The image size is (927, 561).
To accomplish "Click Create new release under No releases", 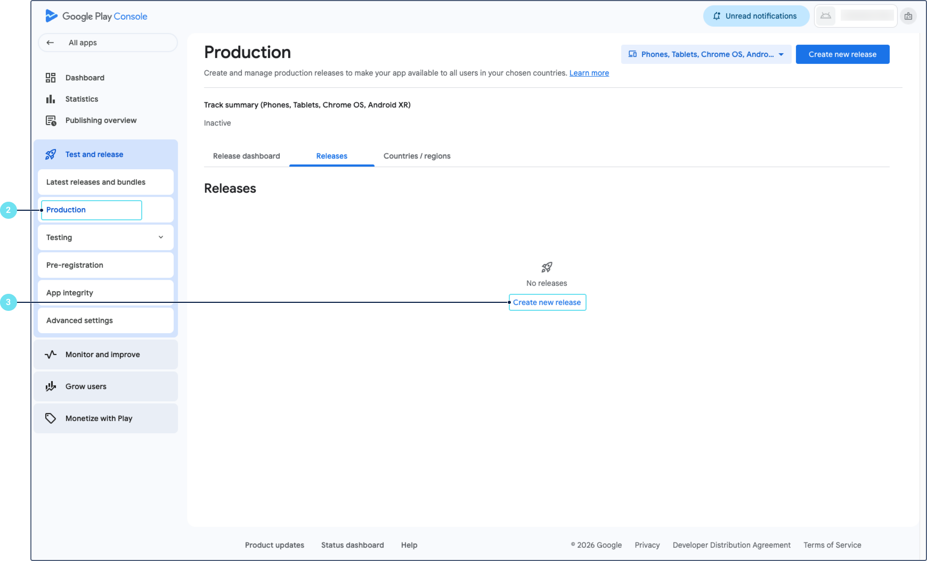I will tap(547, 302).
